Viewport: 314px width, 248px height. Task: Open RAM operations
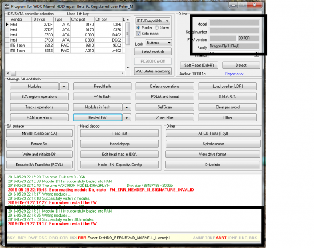[39, 118]
